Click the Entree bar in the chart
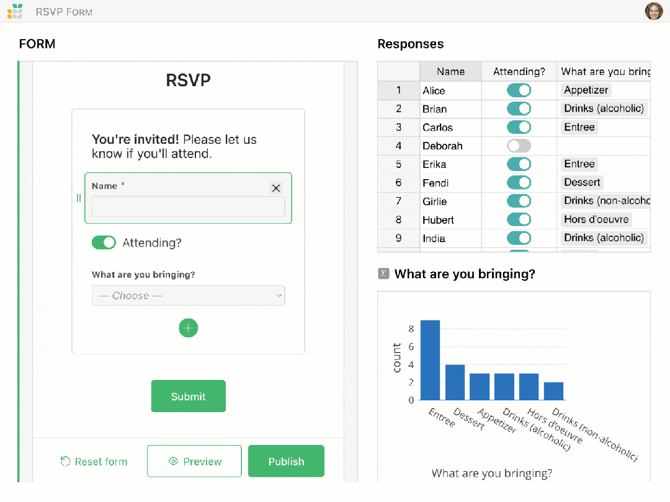The width and height of the screenshot is (670, 502). tap(430, 360)
